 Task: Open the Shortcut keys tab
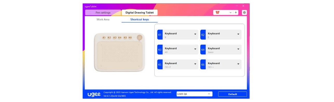[x=140, y=19]
